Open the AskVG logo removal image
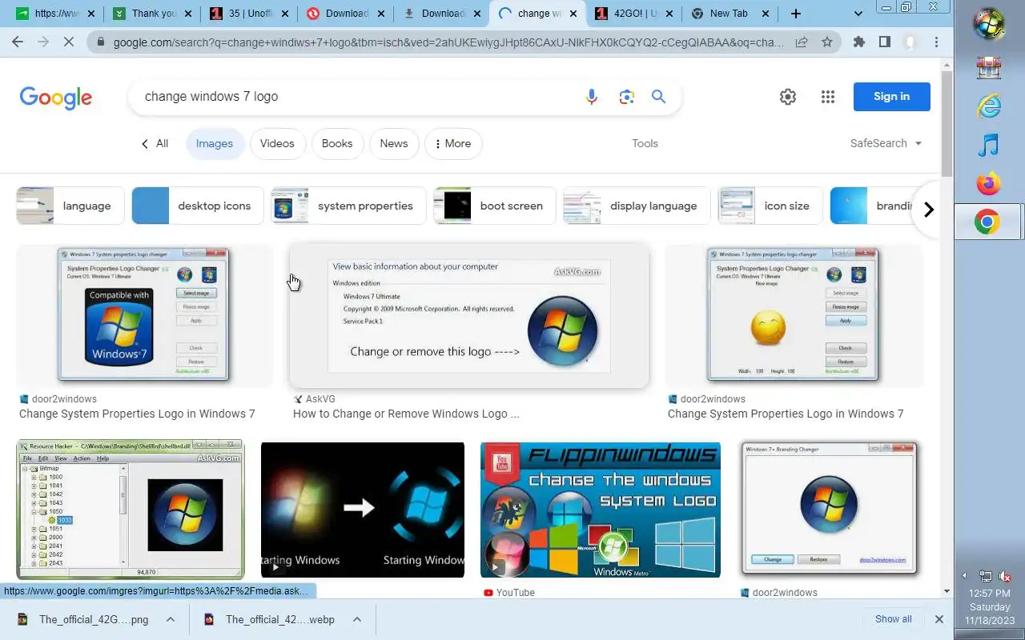The height and width of the screenshot is (640, 1025). pos(469,316)
